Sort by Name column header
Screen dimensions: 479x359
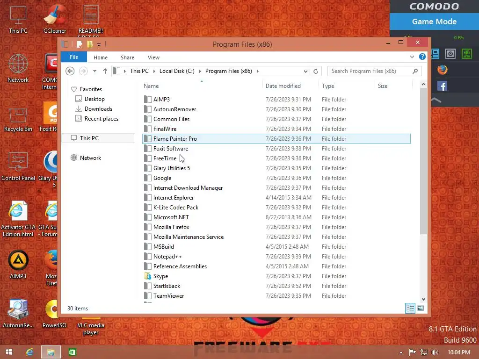click(202, 86)
